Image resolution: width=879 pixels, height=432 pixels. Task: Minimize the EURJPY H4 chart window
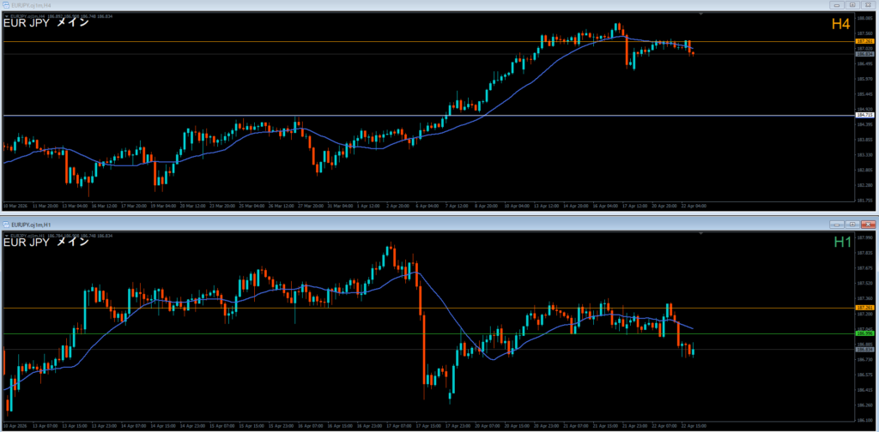click(836, 5)
